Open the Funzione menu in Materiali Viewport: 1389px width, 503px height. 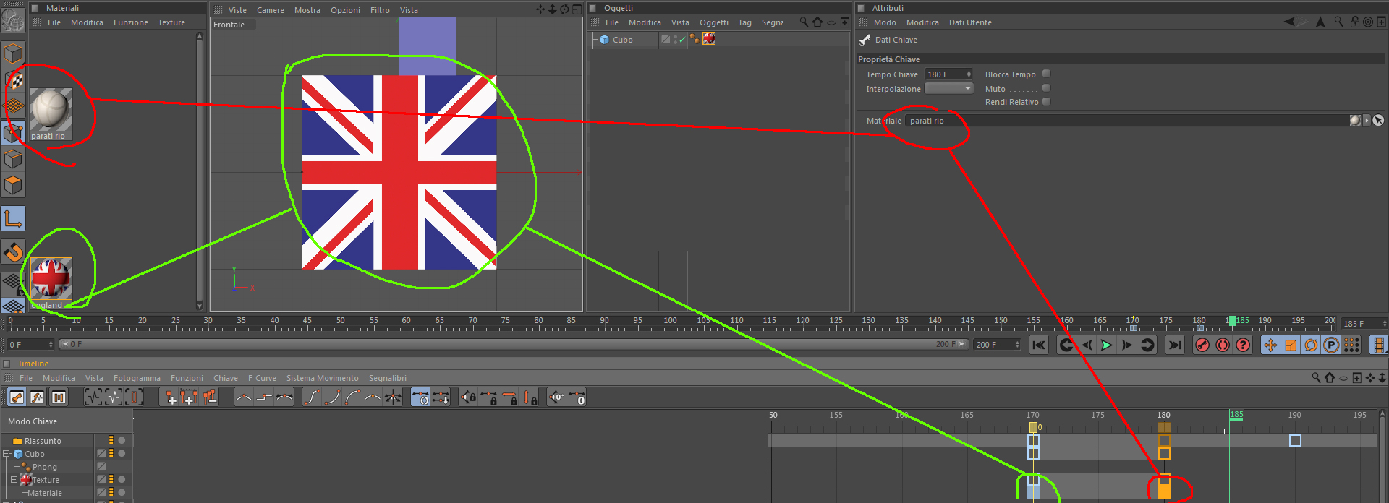(130, 22)
